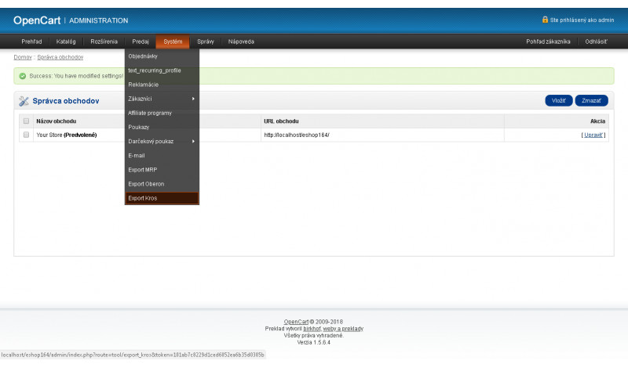Open the Katalóg menu
628x368 pixels.
(x=66, y=41)
